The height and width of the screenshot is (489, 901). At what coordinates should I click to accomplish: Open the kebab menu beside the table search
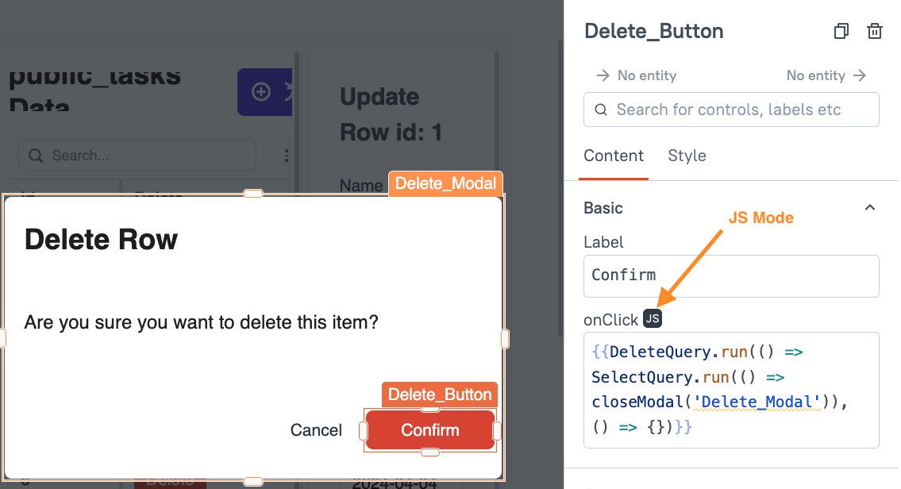(287, 155)
